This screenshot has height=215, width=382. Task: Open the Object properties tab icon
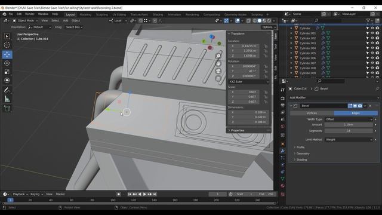point(282,144)
